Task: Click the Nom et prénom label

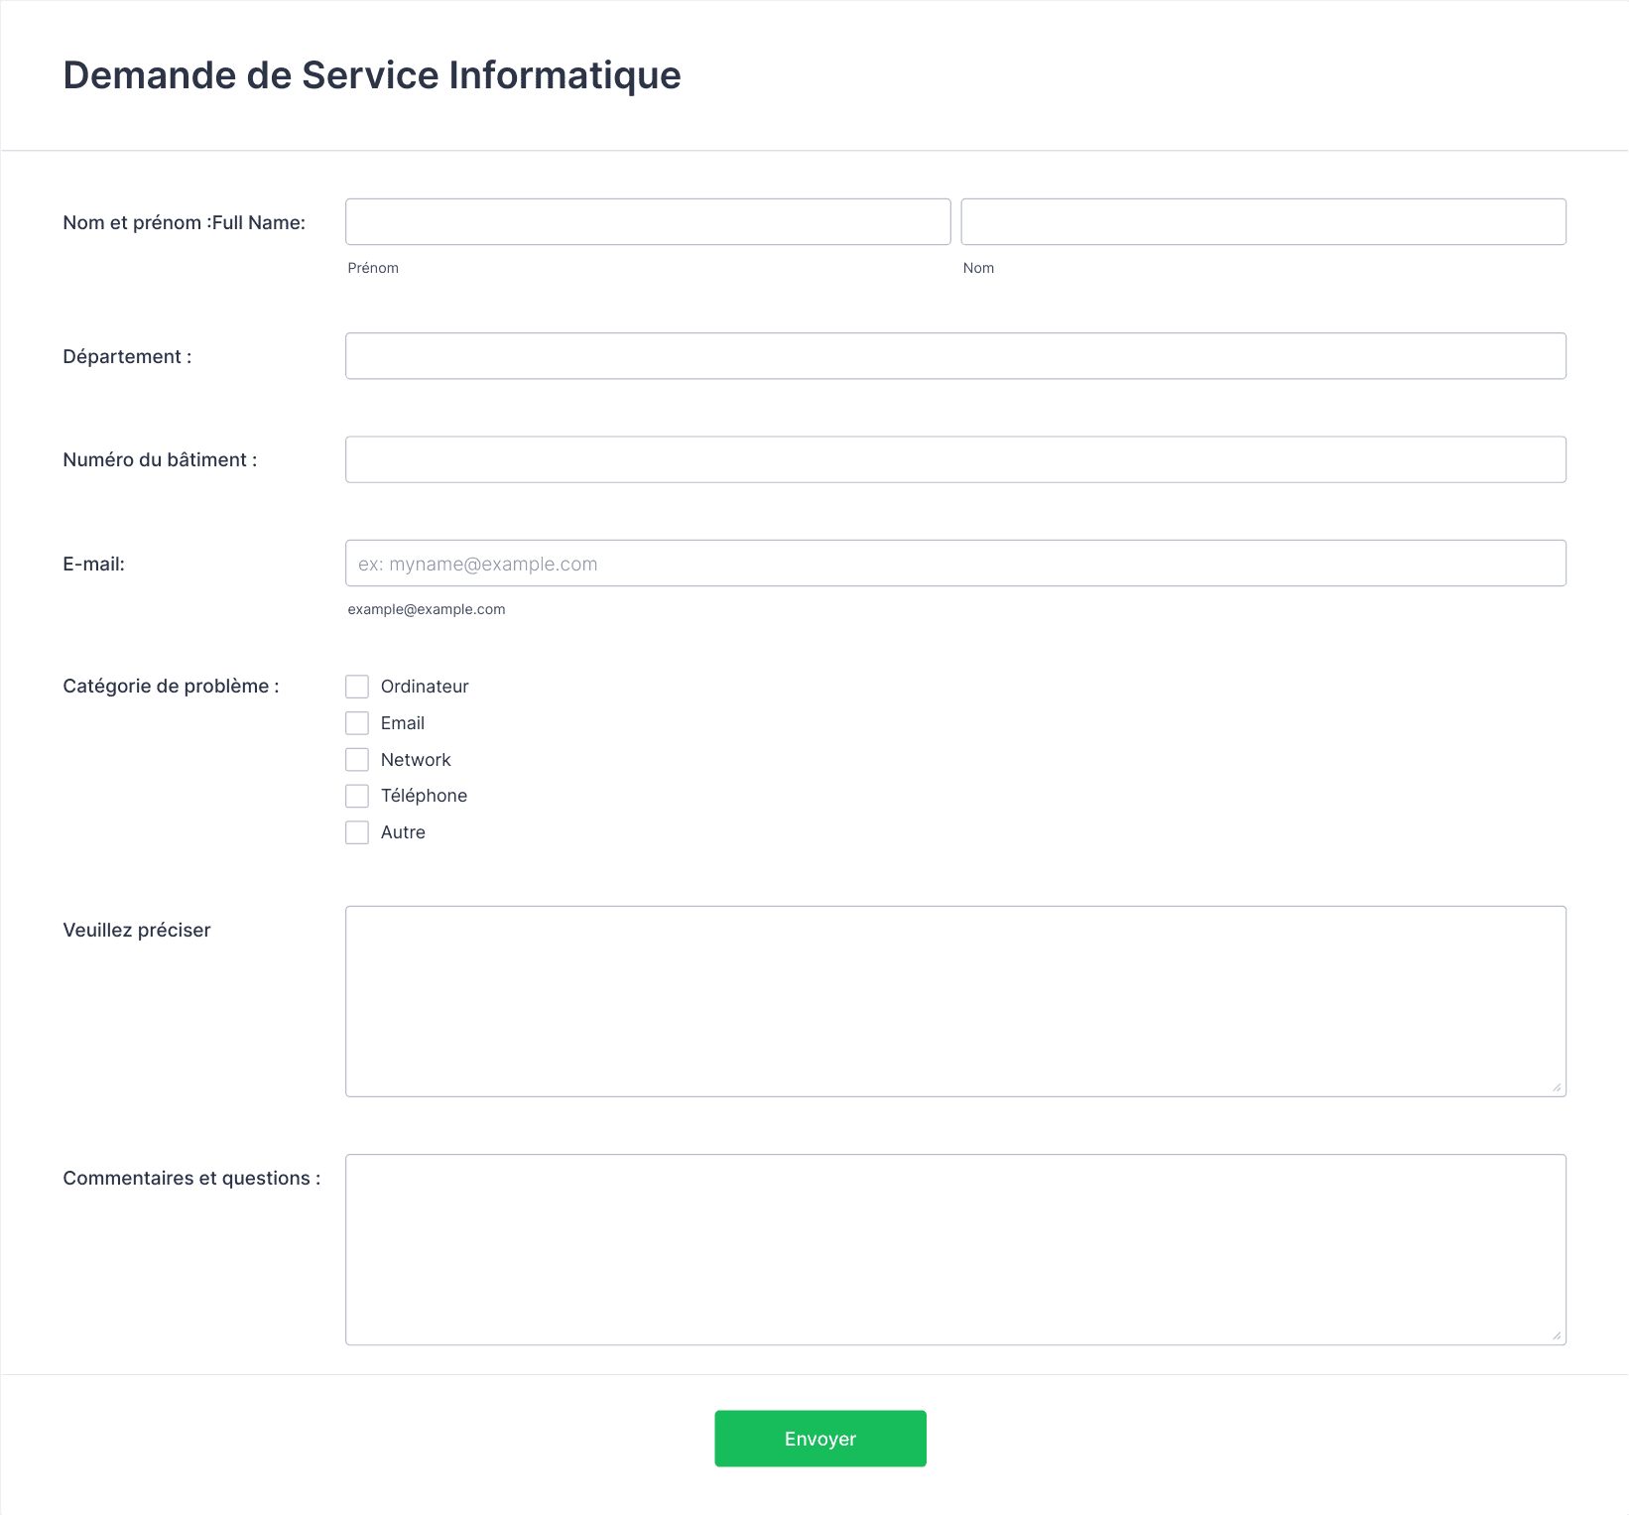Action: pyautogui.click(x=185, y=222)
